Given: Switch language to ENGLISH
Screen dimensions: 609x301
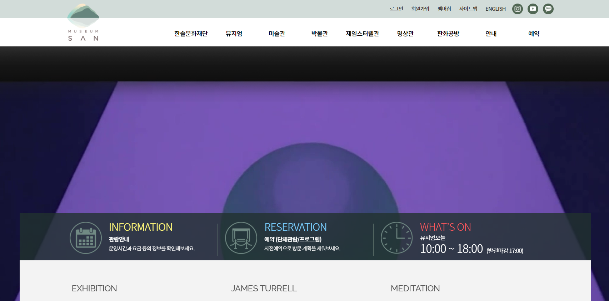Looking at the screenshot, I should [495, 9].
